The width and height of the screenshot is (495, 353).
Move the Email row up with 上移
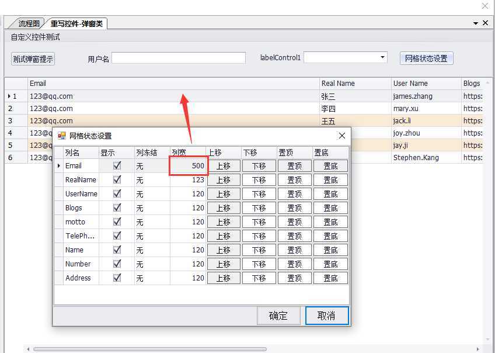pyautogui.click(x=224, y=166)
